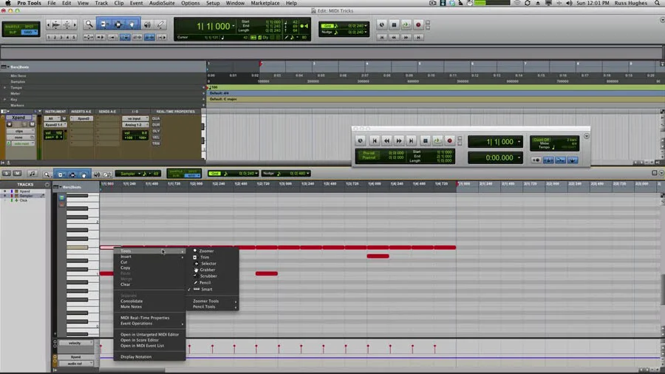
Task: Toggle record enable on Xpand track
Action: [10, 125]
